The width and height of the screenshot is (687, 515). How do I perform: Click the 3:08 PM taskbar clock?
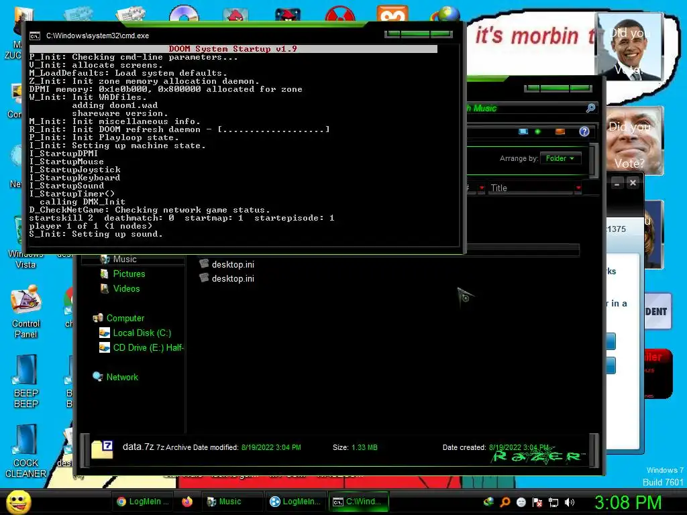[627, 502]
